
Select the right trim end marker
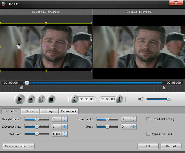pos(164,88)
